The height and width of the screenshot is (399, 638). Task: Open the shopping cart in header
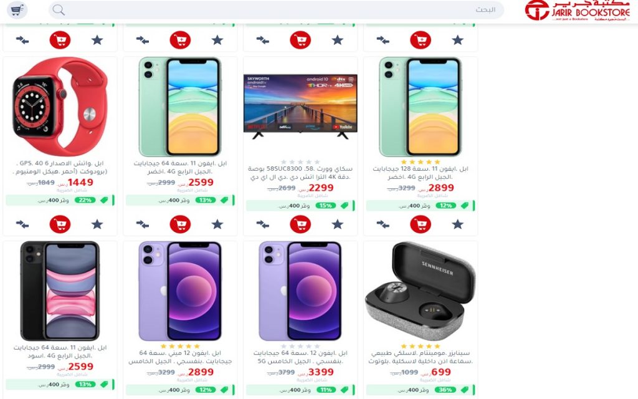[17, 10]
